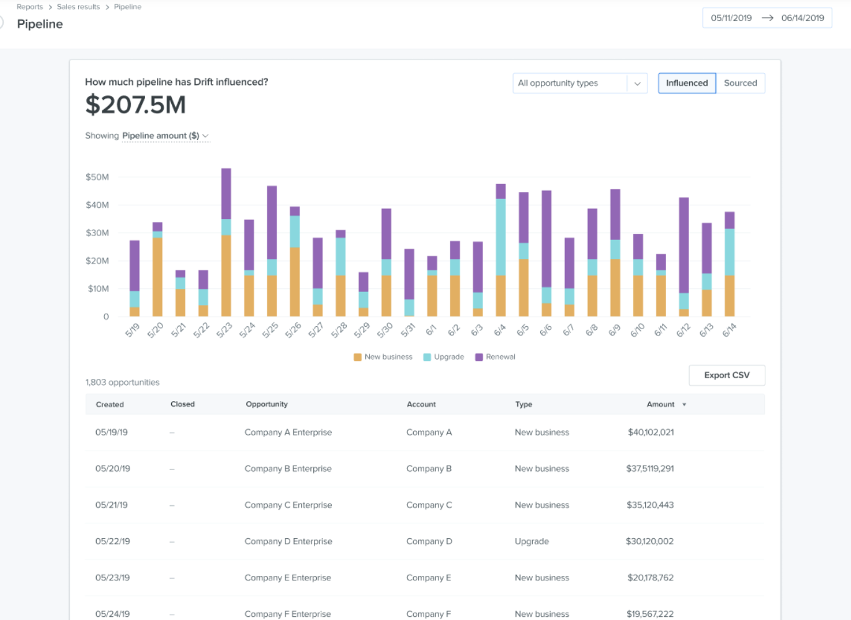Toggle the New business legend swatch
Screen dimensions: 851x620
[x=358, y=357]
